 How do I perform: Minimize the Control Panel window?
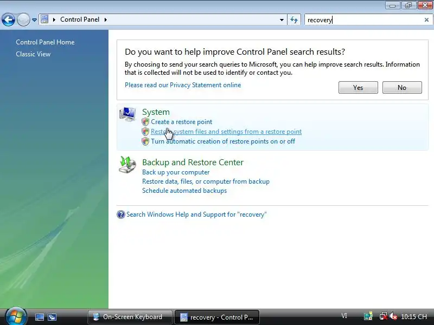coord(392,5)
